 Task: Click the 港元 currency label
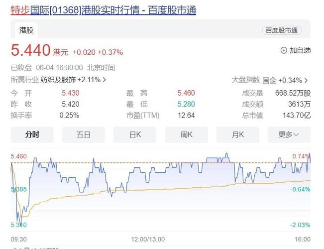(x=61, y=52)
